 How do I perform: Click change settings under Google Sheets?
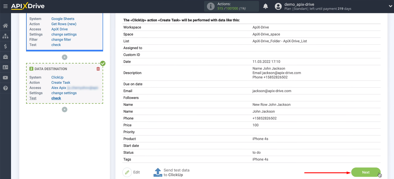(64, 34)
